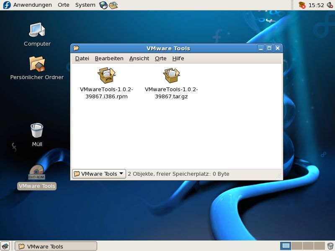Select the VMwareTools-1.0.2-39867.tar.gz archive icon

[x=171, y=75]
